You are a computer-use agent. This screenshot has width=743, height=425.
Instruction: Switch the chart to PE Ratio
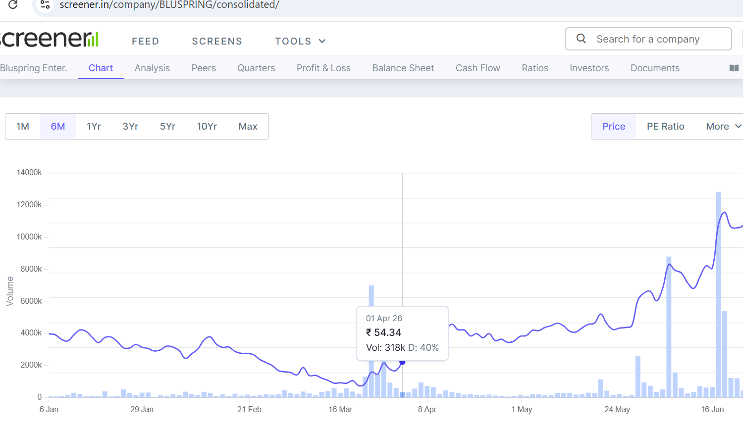pos(665,126)
